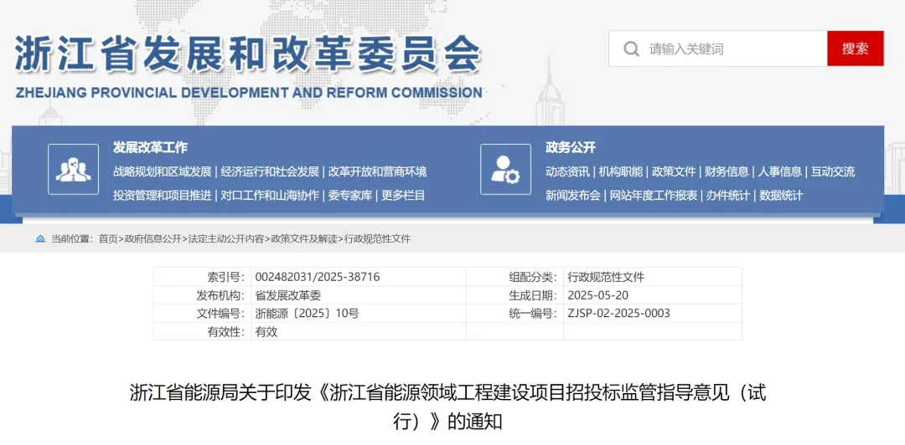Open the 发展改革工作 heading

[150, 147]
